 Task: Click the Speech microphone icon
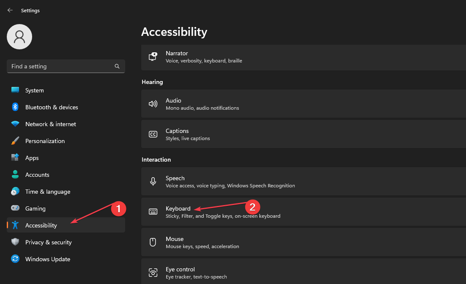click(153, 181)
